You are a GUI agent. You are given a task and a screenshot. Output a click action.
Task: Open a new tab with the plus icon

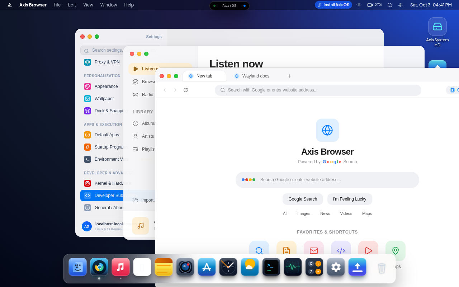tap(289, 76)
